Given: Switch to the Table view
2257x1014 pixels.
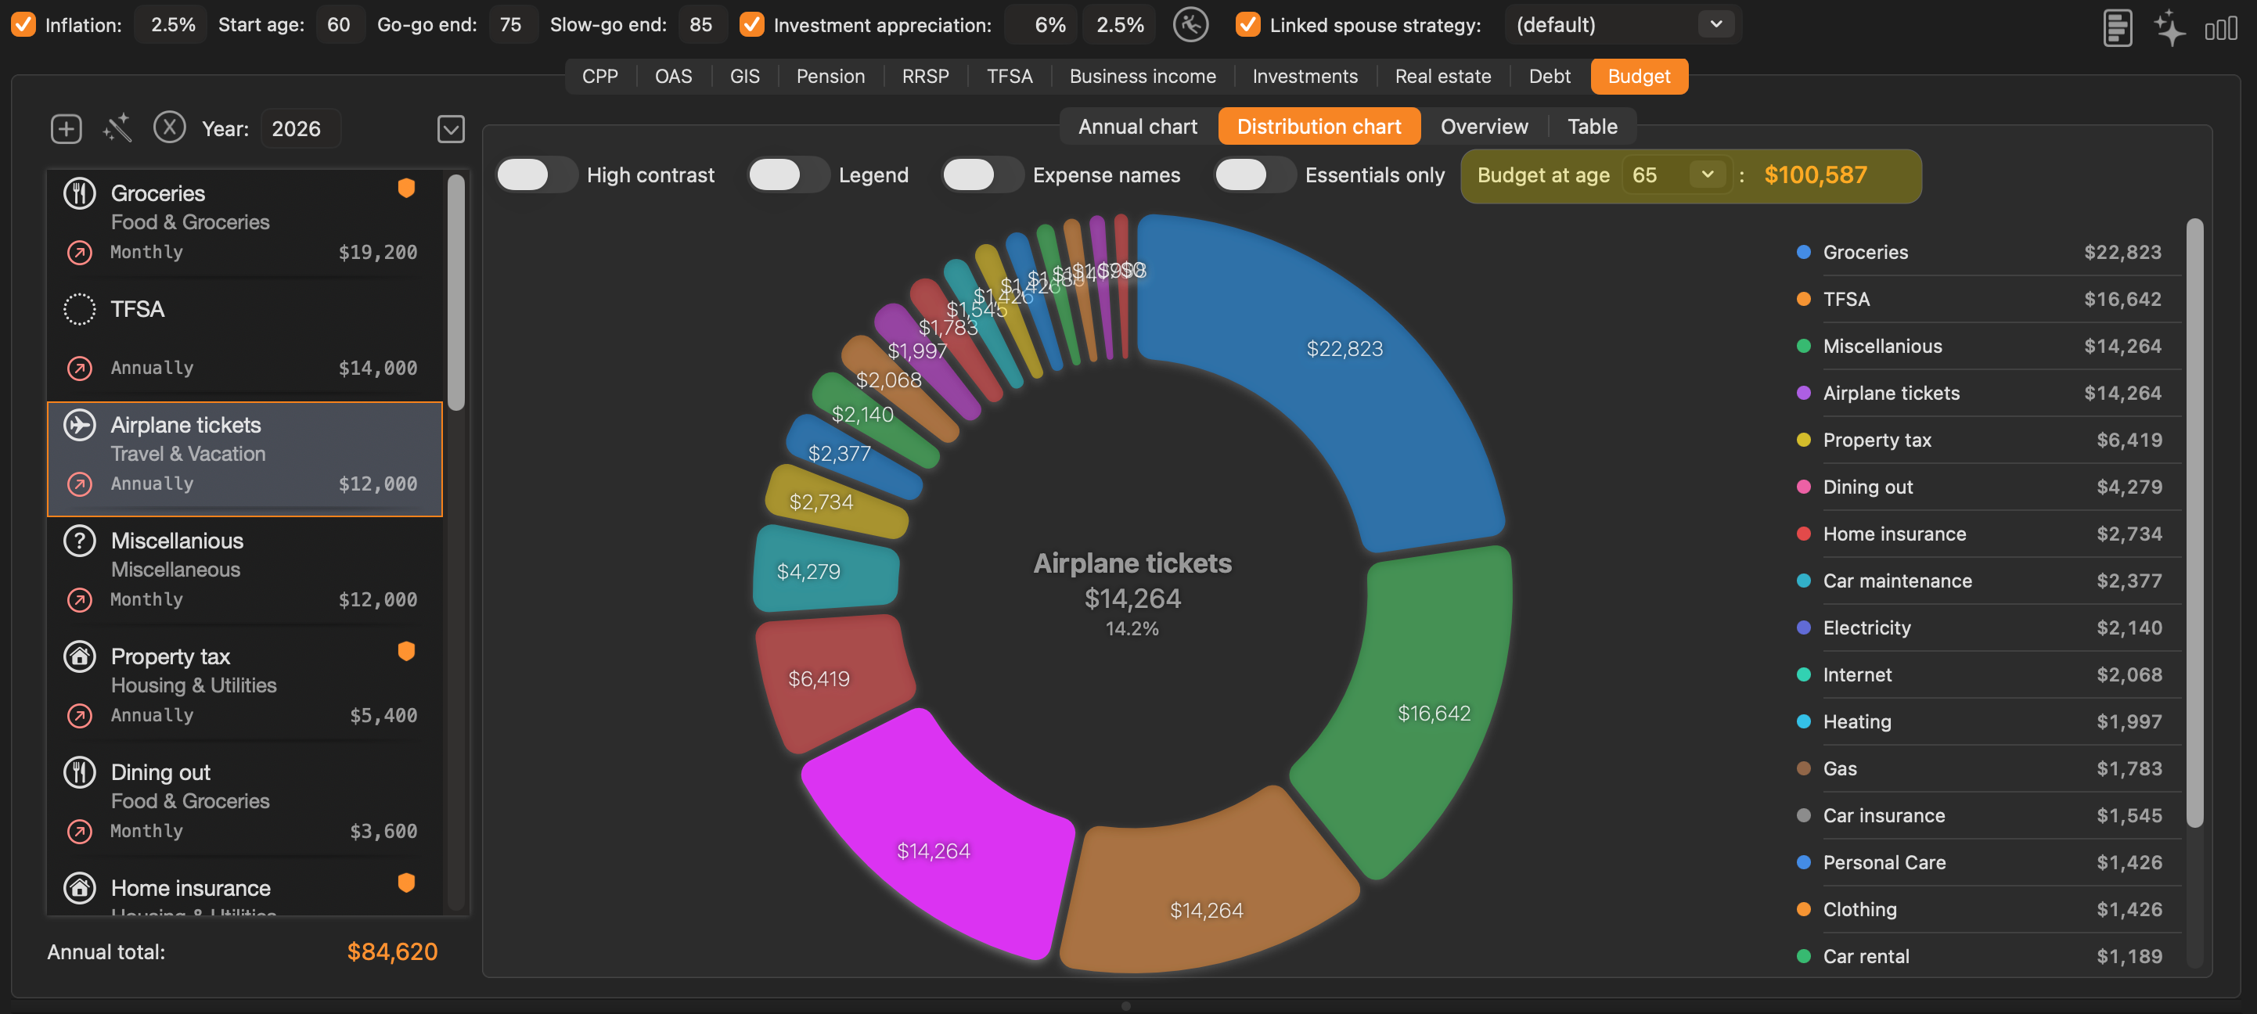Looking at the screenshot, I should 1592,126.
